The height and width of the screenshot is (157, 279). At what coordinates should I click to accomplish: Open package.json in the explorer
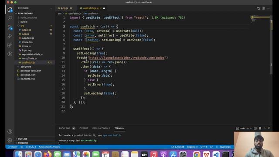click(x=28, y=75)
